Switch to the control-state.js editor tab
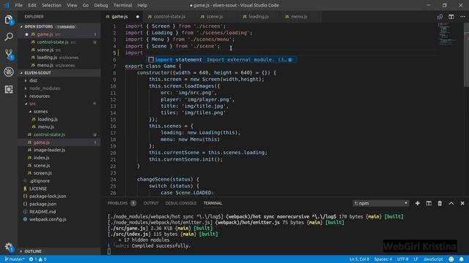Image resolution: width=469 pixels, height=263 pixels. pyautogui.click(x=169, y=17)
